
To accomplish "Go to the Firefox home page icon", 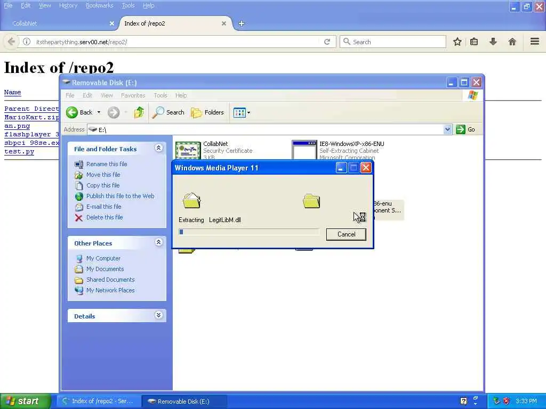I will (512, 42).
